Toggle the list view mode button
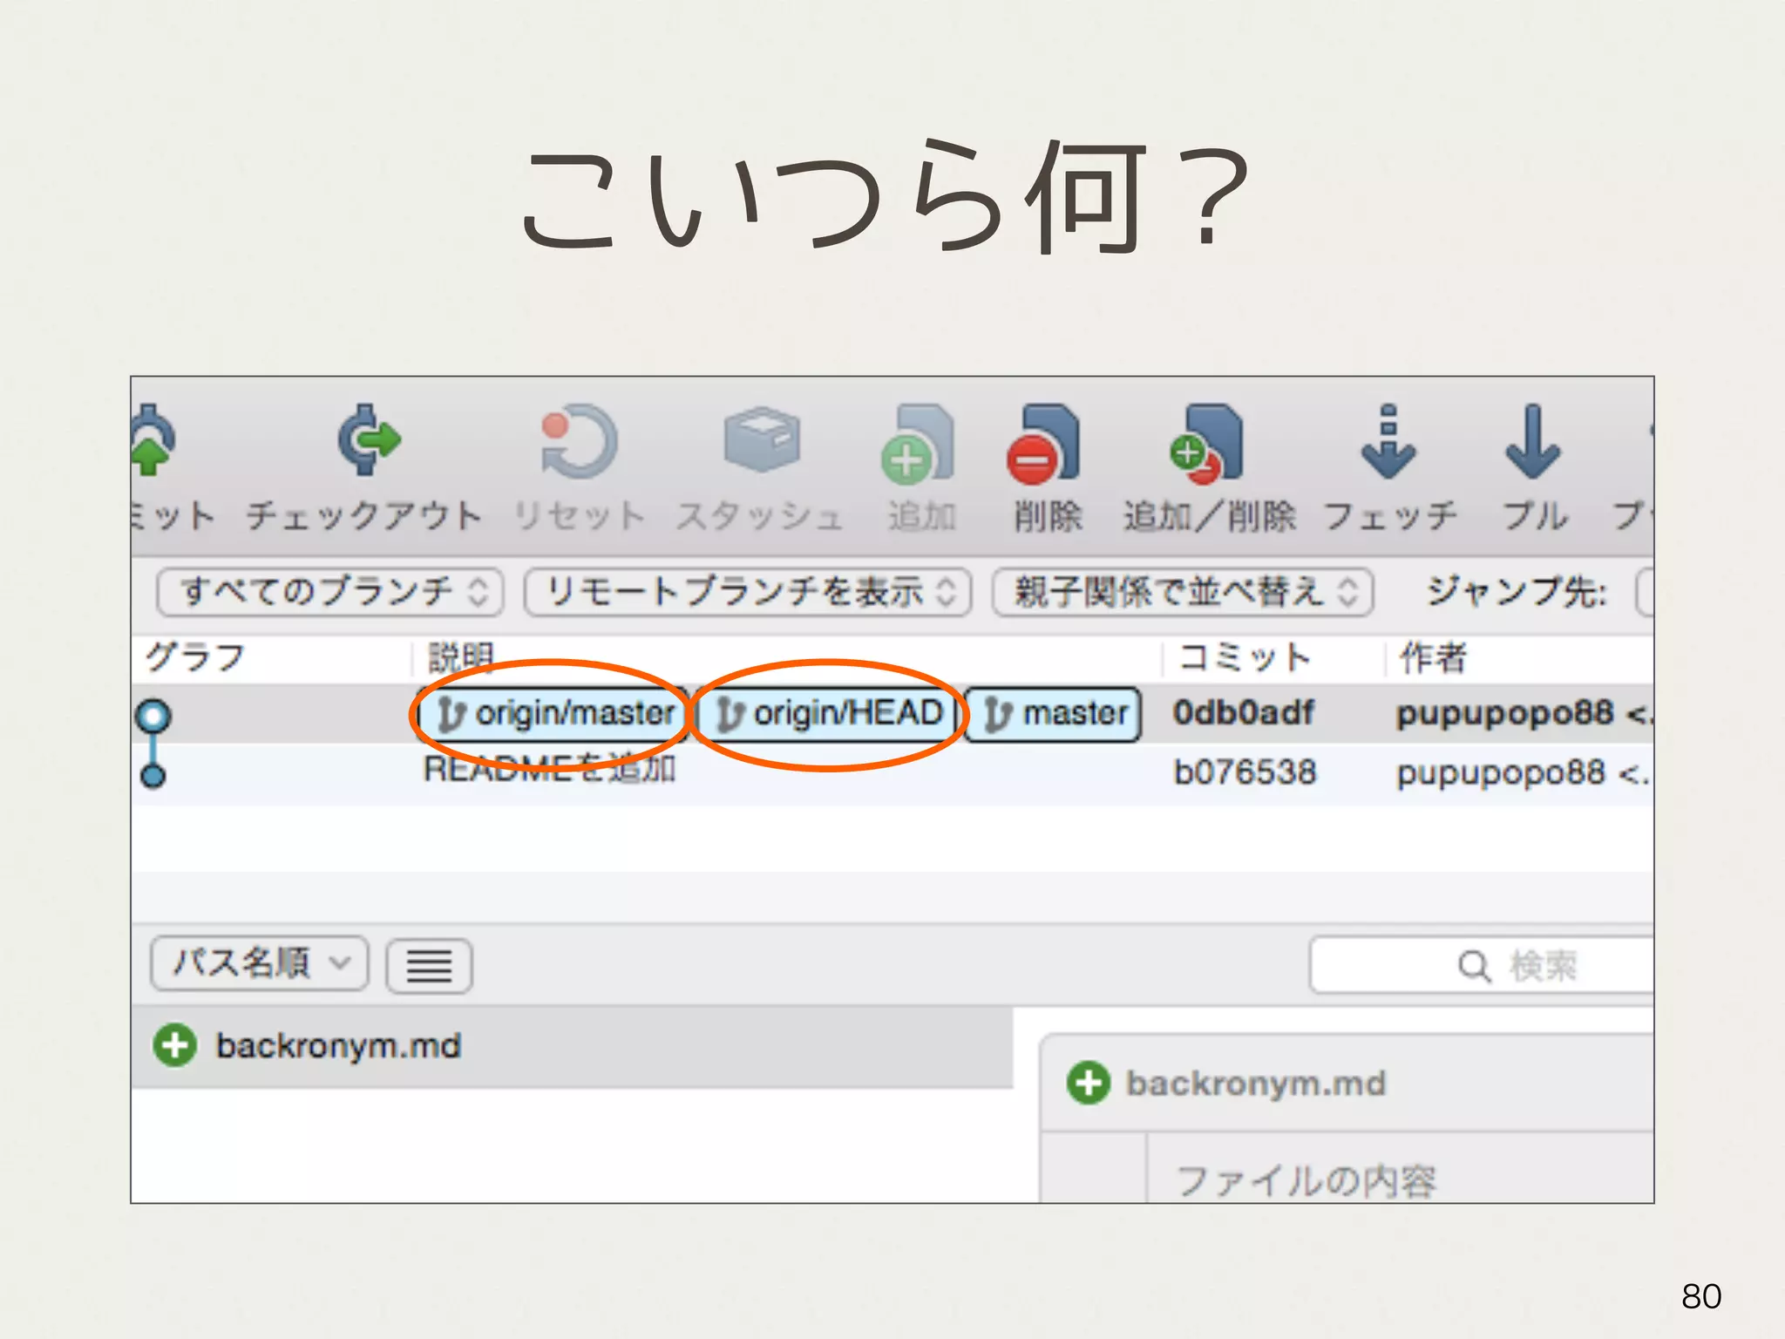The width and height of the screenshot is (1785, 1339). [429, 966]
